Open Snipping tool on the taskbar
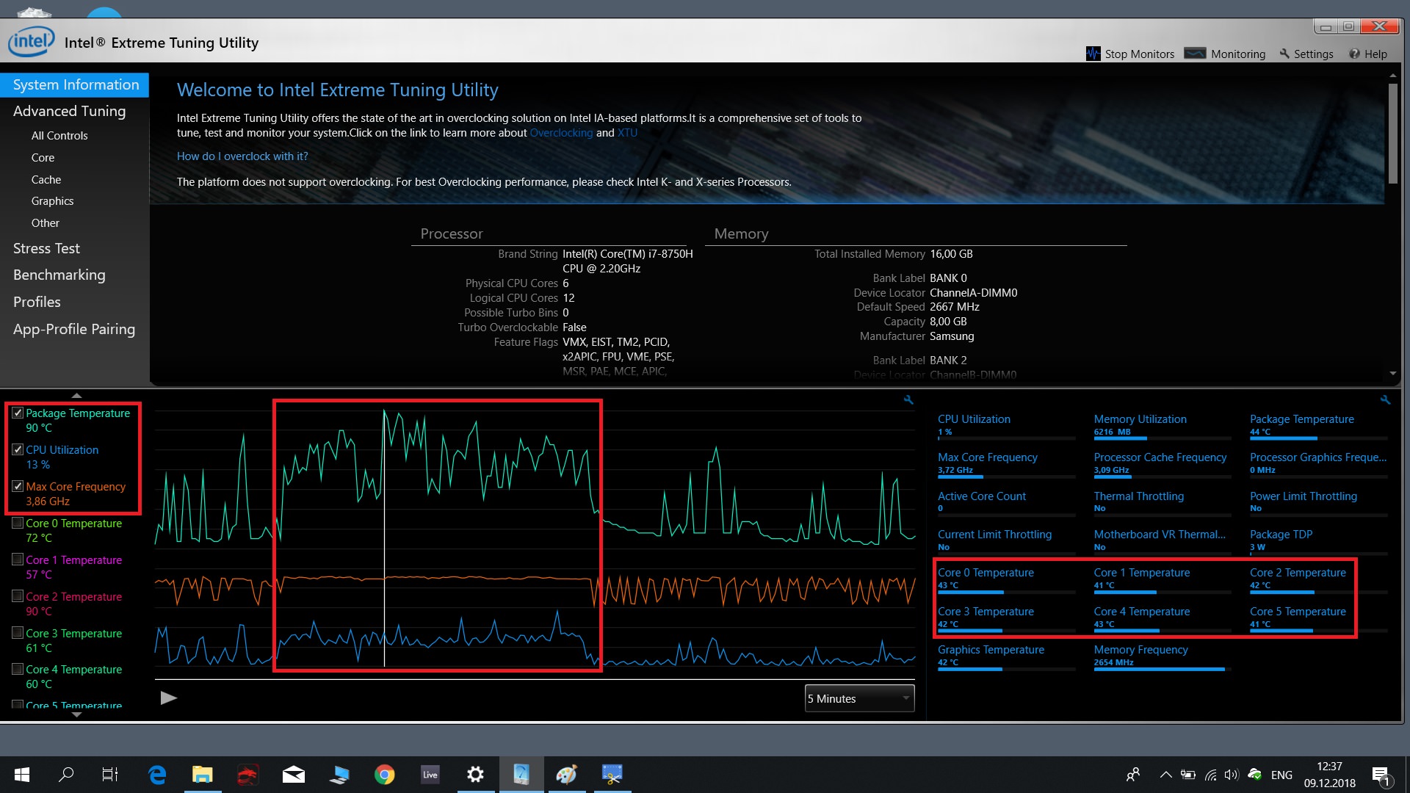 612,775
